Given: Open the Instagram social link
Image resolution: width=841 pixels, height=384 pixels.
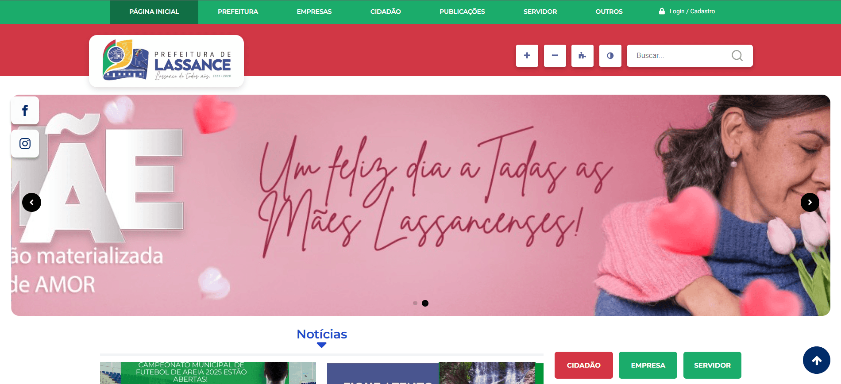Looking at the screenshot, I should pyautogui.click(x=25, y=144).
